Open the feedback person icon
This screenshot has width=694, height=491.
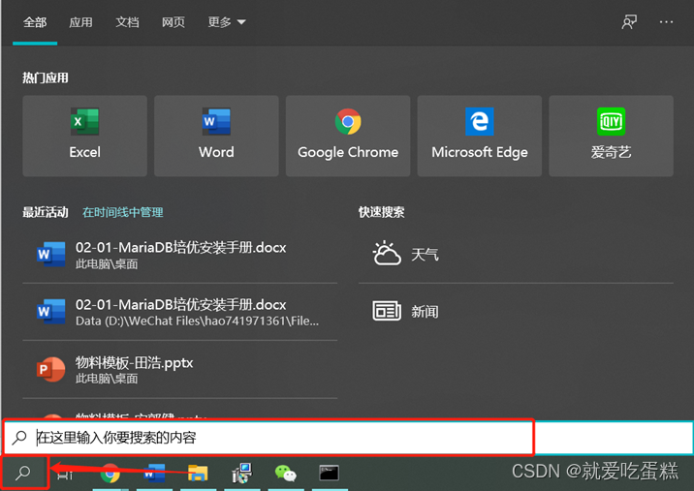629,21
